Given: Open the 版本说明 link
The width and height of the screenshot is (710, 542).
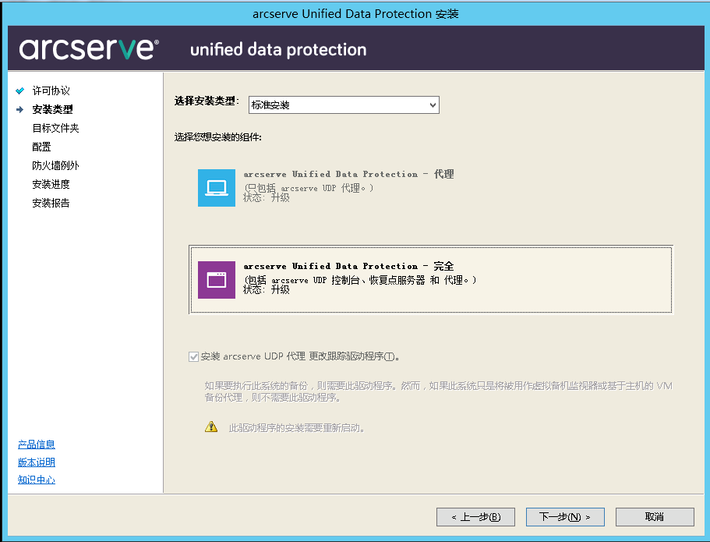Looking at the screenshot, I should tap(36, 462).
